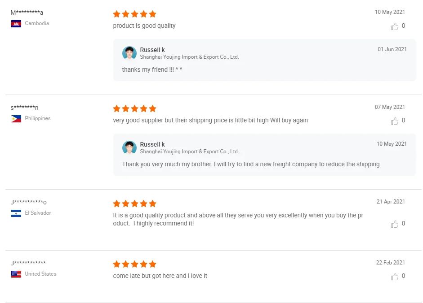The height and width of the screenshot is (303, 423).
Task: Click the Philippines flag icon
Action: (x=16, y=119)
